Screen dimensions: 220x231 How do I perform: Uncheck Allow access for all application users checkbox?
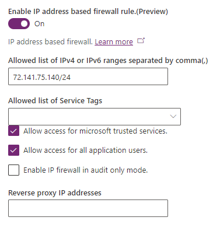point(13,150)
